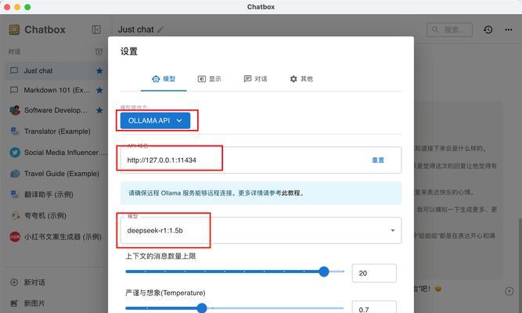Open the Markdown 101 conversation
Screen dimensions: 522x313
(x=56, y=90)
